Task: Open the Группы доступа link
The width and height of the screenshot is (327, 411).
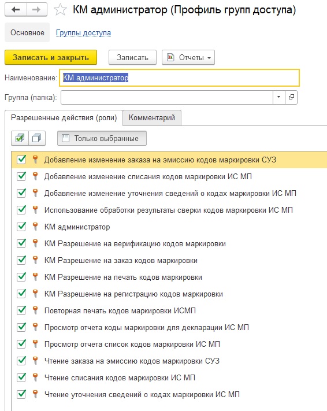Action: click(83, 33)
